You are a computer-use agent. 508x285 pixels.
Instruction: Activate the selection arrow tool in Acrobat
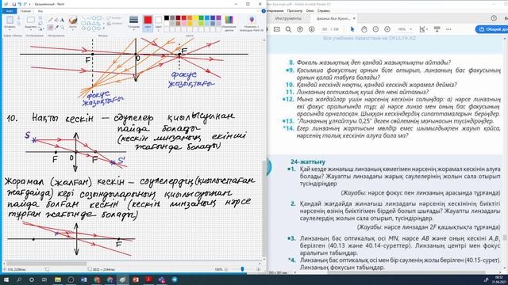[x=352, y=29]
